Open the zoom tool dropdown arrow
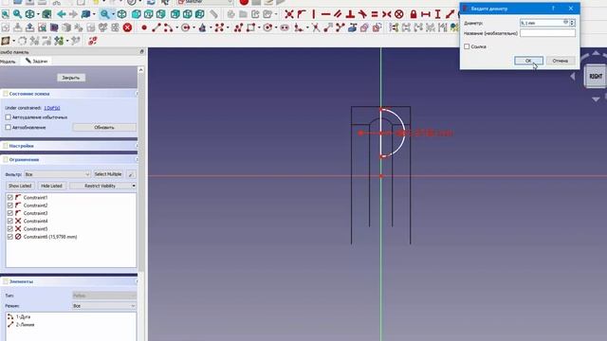The width and height of the screenshot is (607, 341). [113, 15]
